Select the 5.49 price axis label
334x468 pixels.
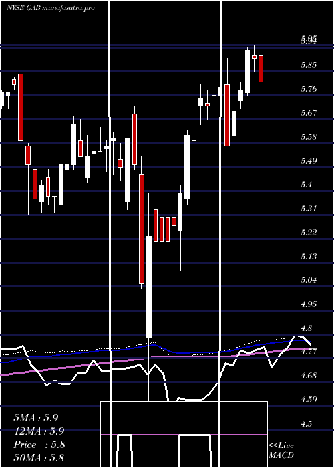point(309,161)
